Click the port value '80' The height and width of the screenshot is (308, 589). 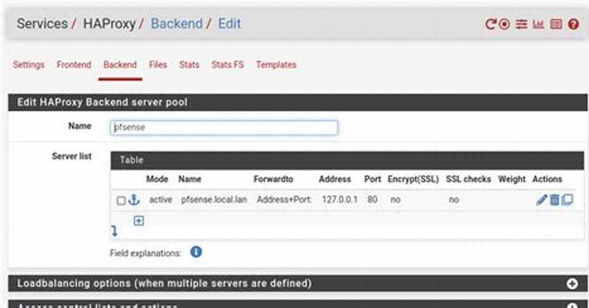(x=372, y=200)
